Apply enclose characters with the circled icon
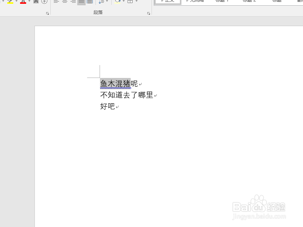The height and width of the screenshot is (227, 303). pyautogui.click(x=45, y=2)
